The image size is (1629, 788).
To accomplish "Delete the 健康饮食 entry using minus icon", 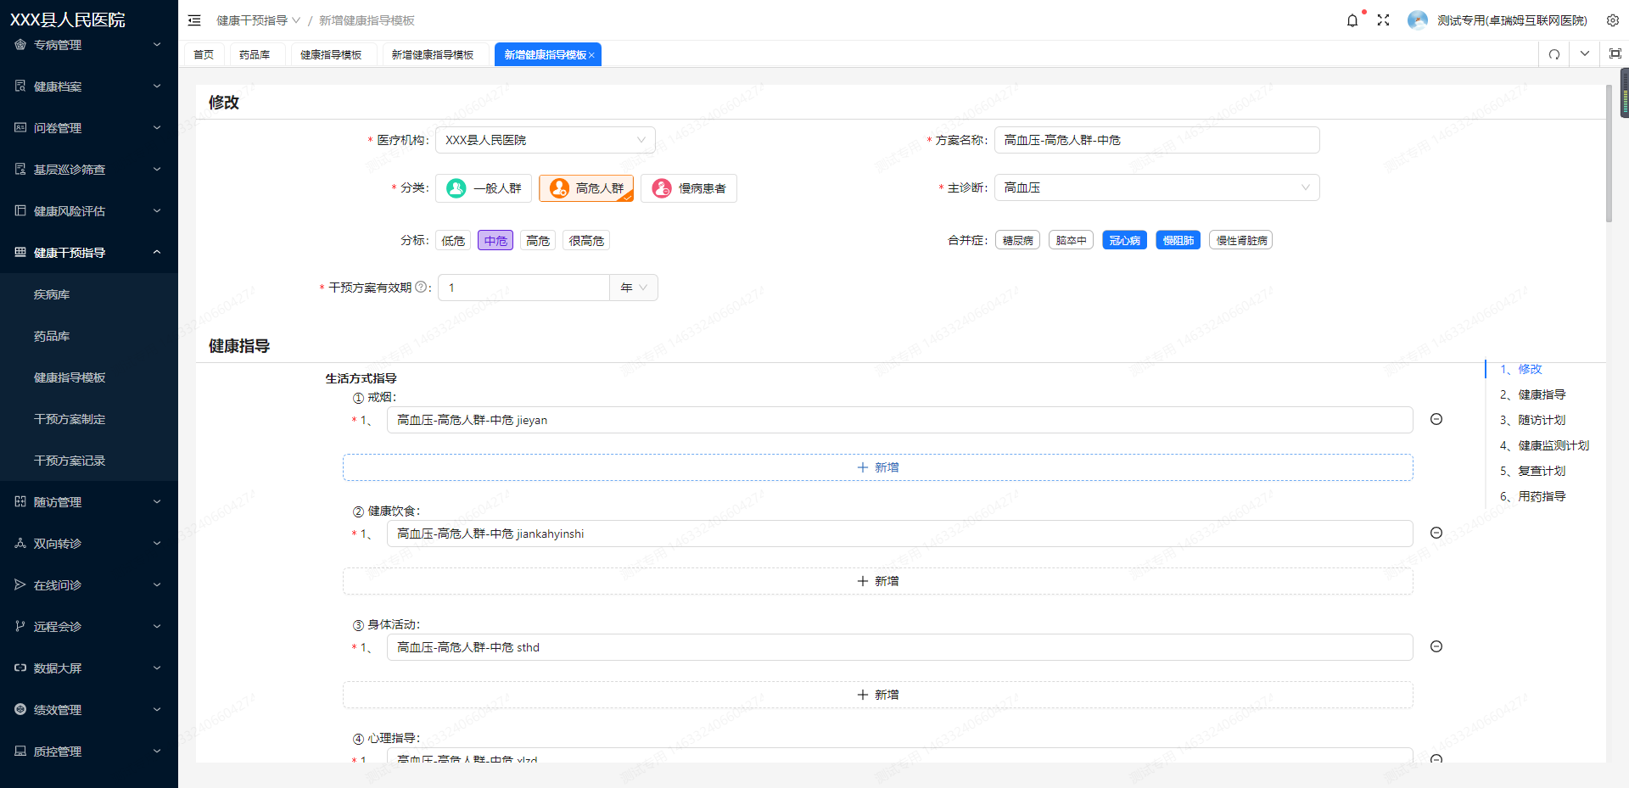I will point(1436,533).
